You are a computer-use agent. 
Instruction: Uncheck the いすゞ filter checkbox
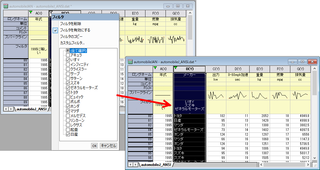(x=68, y=60)
